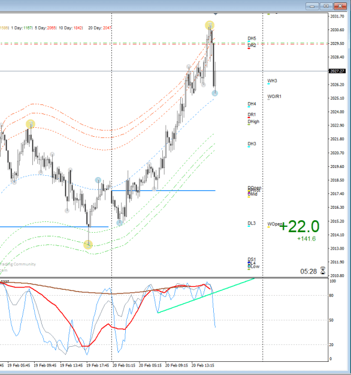Screen dimensions: 351x375
Task: Click the DH5 pivot level label
Action: (252, 38)
